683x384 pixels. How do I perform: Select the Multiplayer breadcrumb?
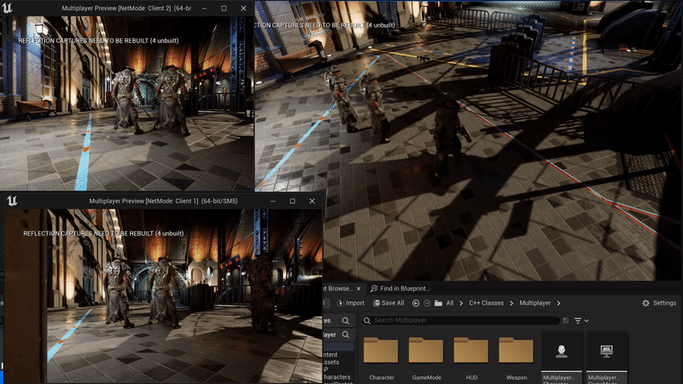pyautogui.click(x=535, y=303)
